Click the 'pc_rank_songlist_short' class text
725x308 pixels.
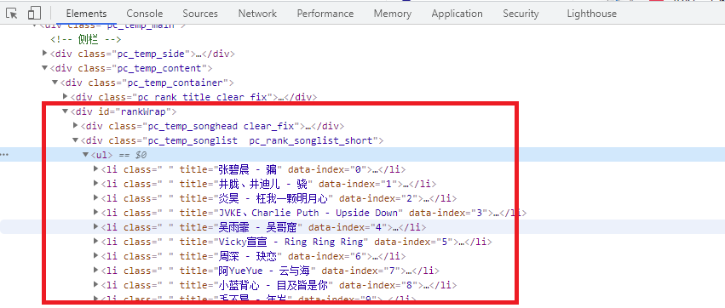coord(311,141)
